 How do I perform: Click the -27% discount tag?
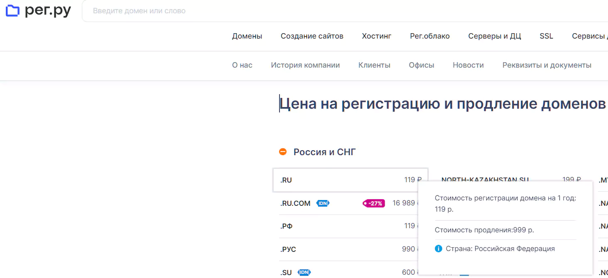tap(374, 203)
